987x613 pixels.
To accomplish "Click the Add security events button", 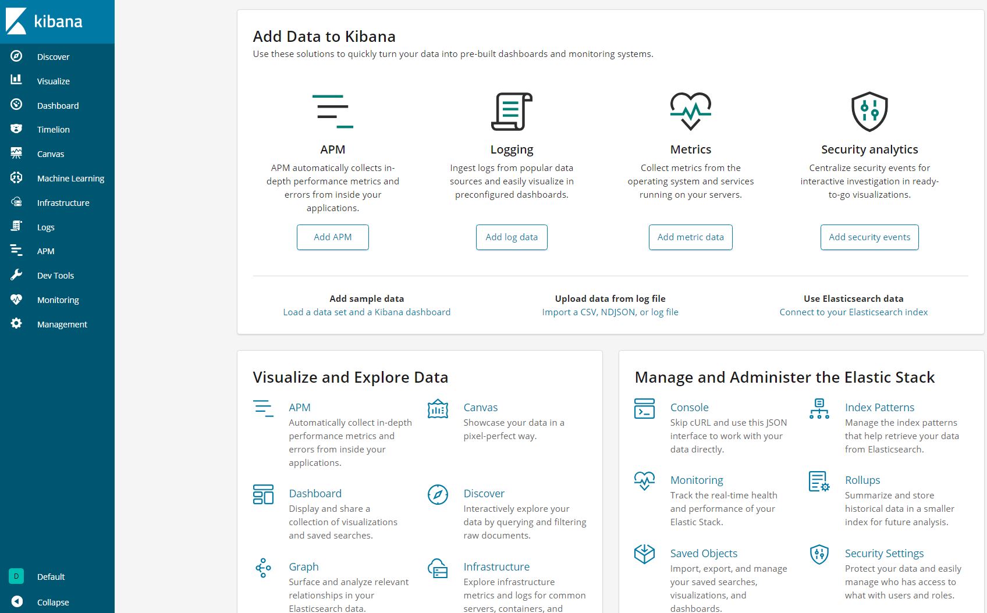I will tap(869, 237).
